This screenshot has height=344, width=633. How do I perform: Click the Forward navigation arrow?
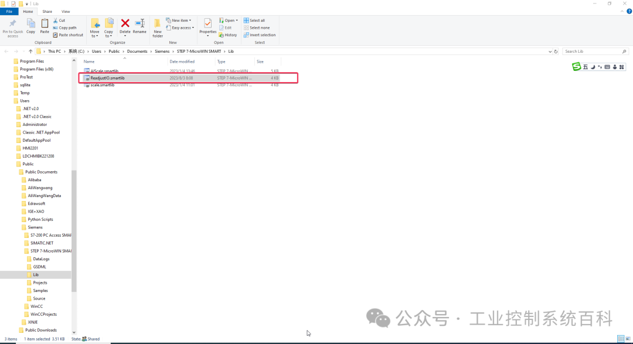click(x=16, y=51)
